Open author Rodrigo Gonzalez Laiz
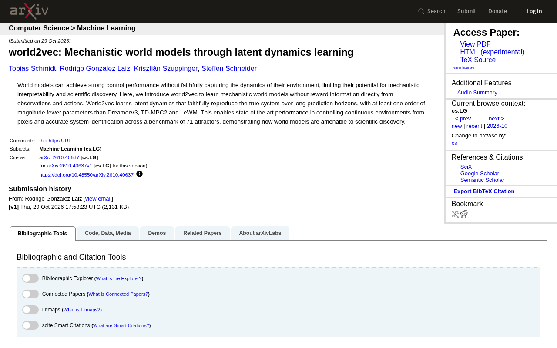 pyautogui.click(x=95, y=69)
